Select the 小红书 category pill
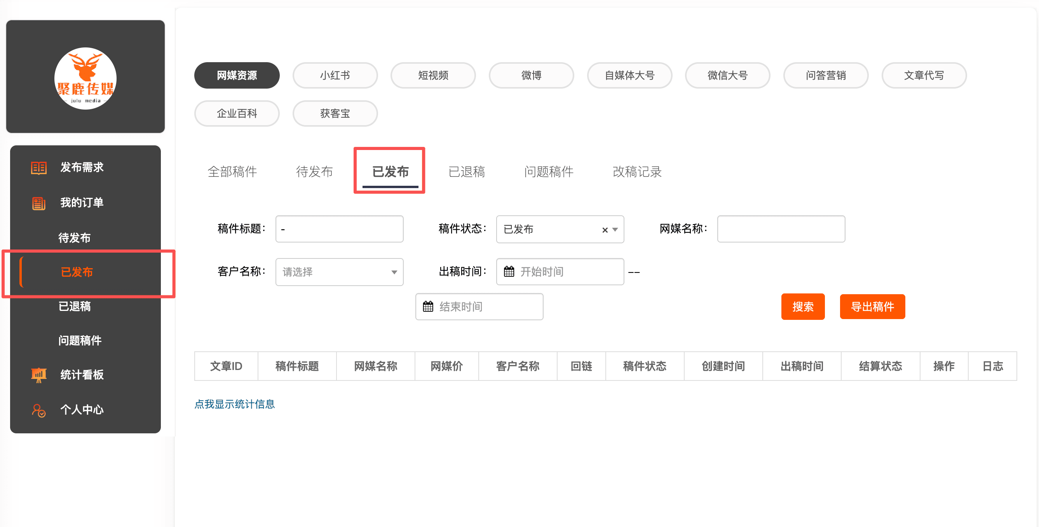The image size is (1039, 527). pyautogui.click(x=335, y=75)
